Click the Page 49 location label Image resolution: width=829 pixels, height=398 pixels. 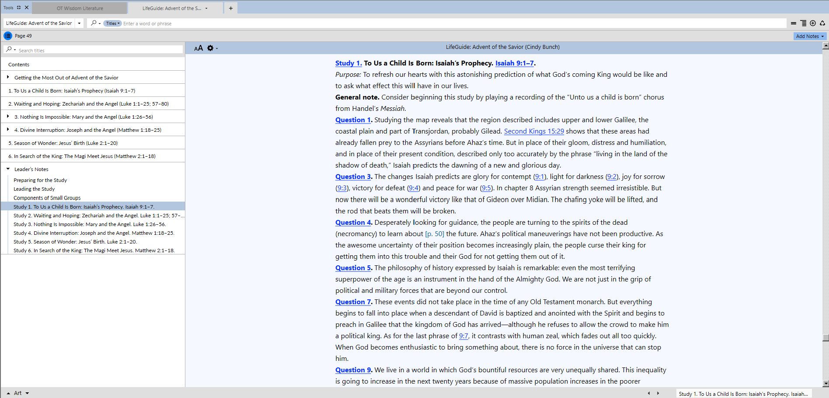coord(23,36)
